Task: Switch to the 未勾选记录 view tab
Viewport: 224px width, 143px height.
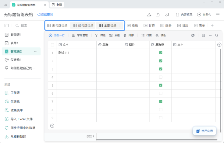Action: coord(57,26)
